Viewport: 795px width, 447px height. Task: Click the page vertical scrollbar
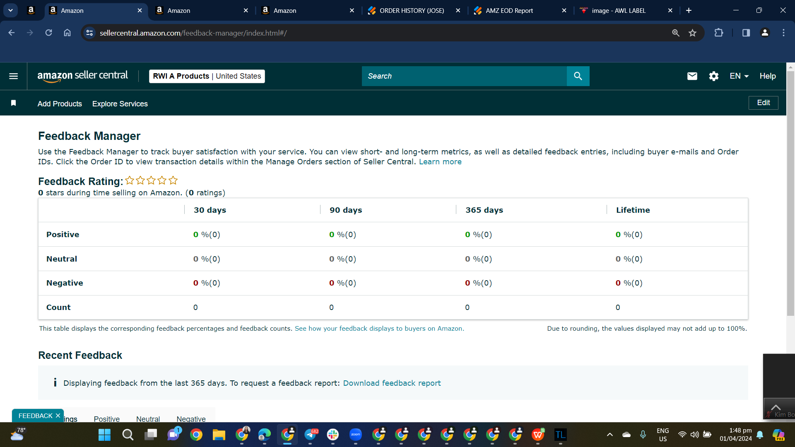click(x=791, y=194)
